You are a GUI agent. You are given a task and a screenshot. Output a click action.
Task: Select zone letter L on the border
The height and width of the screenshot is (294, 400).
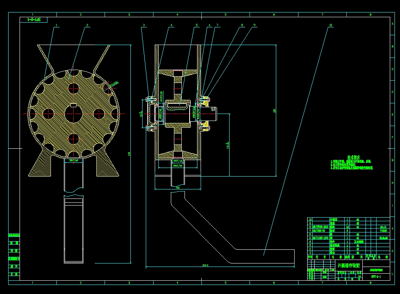tap(392, 274)
